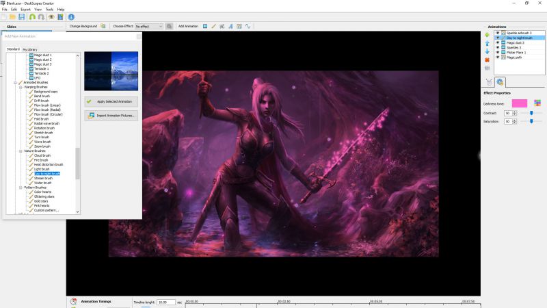Click the gray list icon below the delete icon
Image resolution: width=547 pixels, height=308 pixels.
tap(487, 68)
